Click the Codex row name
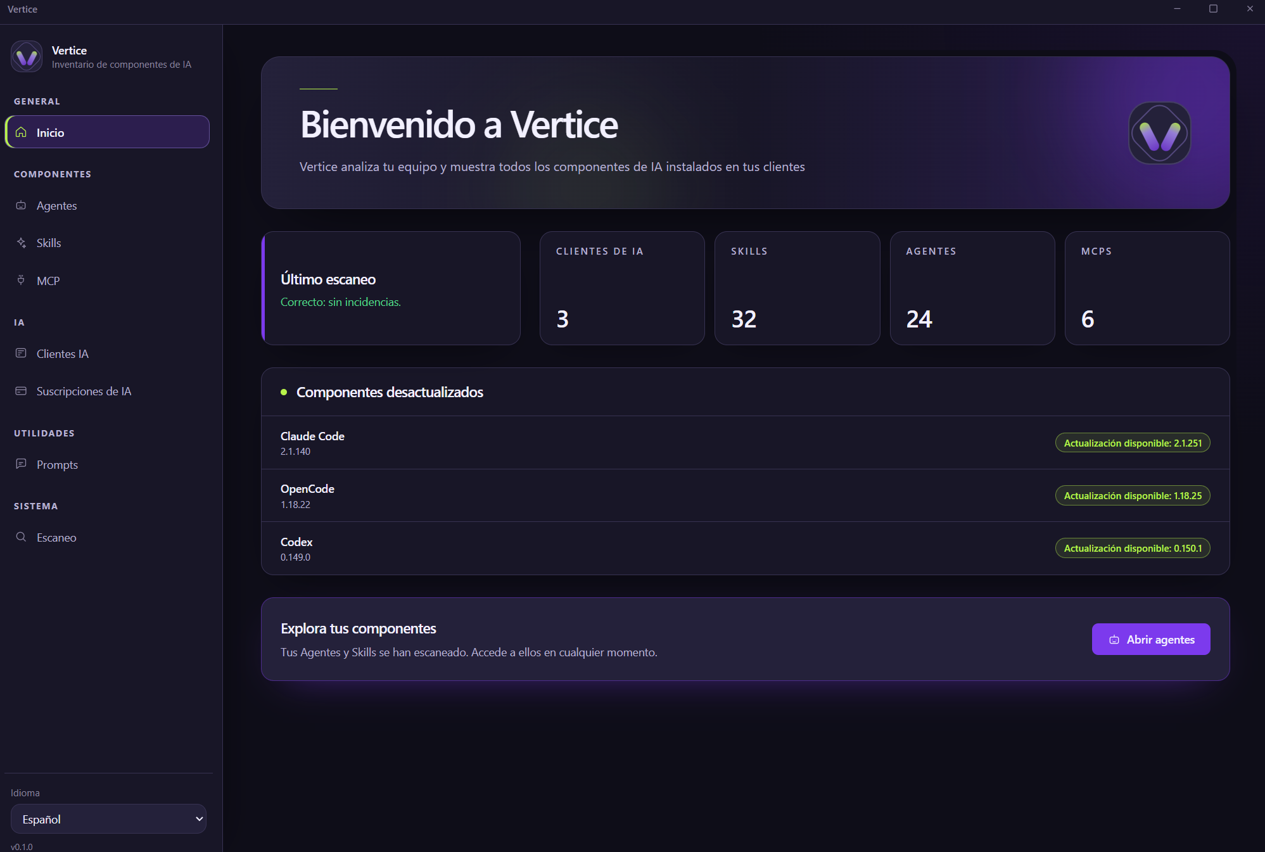Viewport: 1265px width, 852px height. tap(296, 542)
